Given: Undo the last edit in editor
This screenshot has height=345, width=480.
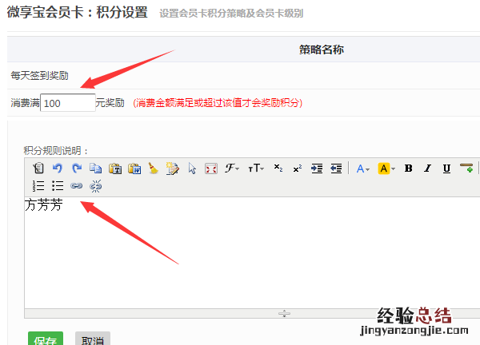Looking at the screenshot, I should 58,169.
